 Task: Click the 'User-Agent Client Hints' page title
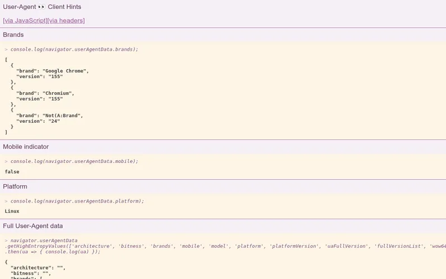pyautogui.click(x=42, y=7)
